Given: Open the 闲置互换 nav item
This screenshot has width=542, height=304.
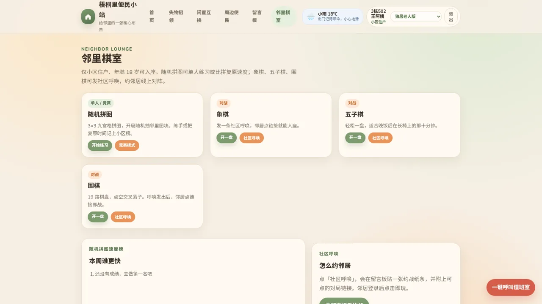Looking at the screenshot, I should pos(204,16).
